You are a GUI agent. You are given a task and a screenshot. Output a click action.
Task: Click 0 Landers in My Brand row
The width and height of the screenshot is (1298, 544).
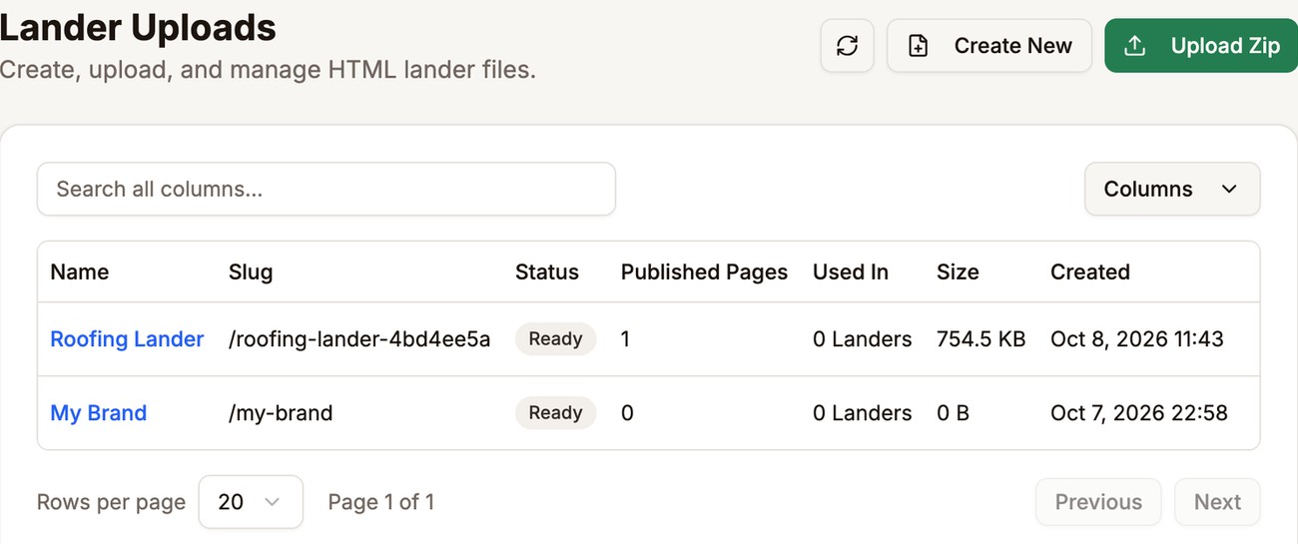(x=862, y=413)
